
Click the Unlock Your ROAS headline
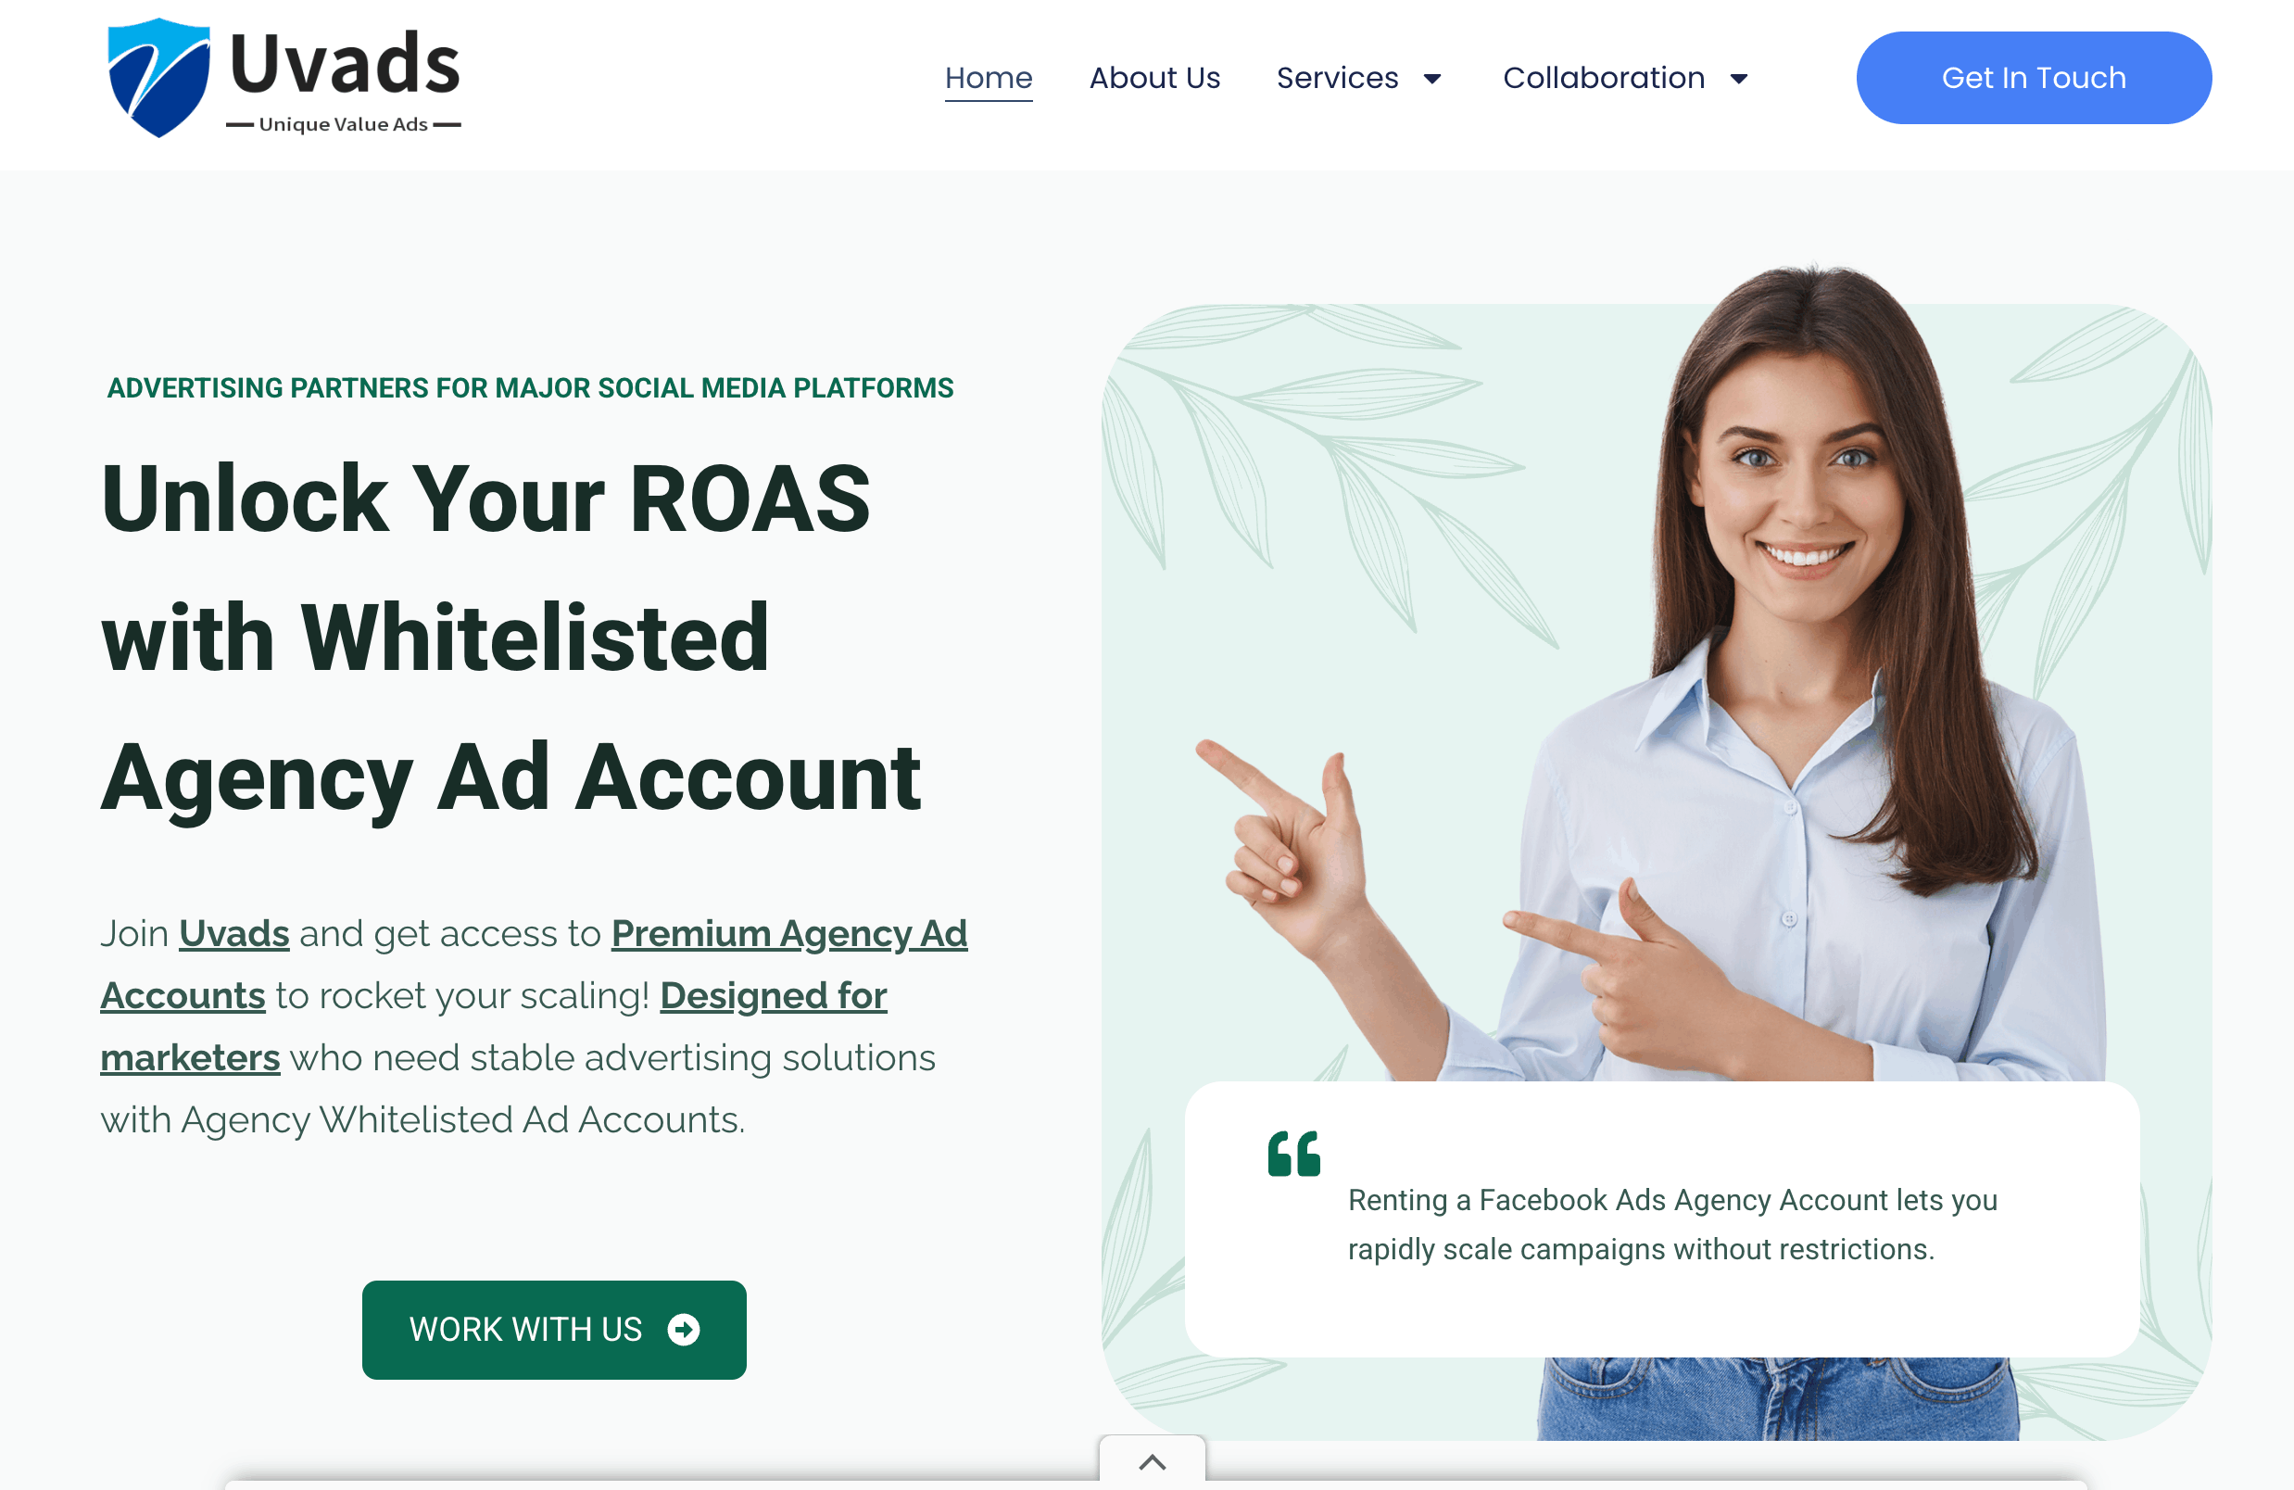point(510,638)
